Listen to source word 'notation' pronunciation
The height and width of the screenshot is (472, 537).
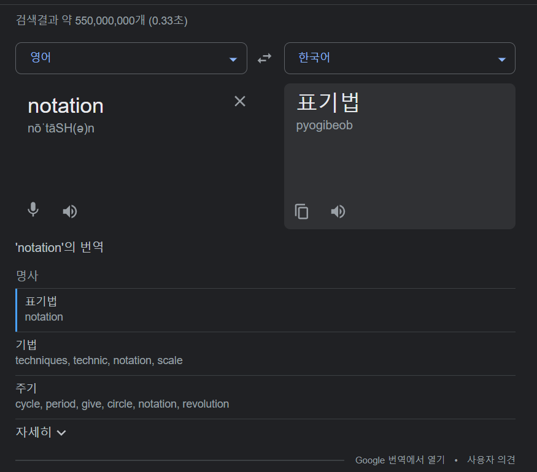70,211
